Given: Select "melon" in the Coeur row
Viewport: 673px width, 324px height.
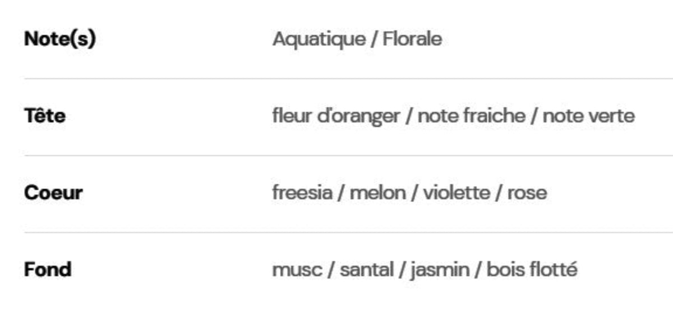Looking at the screenshot, I should point(377,193).
